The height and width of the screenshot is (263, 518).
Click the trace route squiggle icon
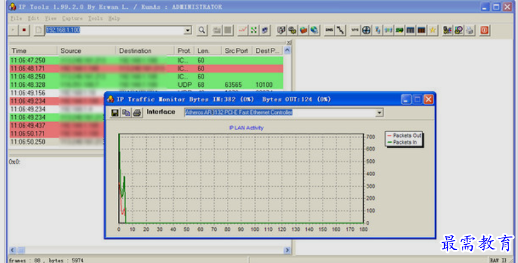pyautogui.click(x=340, y=30)
